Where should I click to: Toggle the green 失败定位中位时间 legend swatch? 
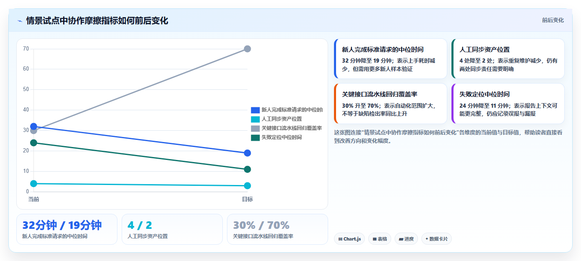coord(255,137)
